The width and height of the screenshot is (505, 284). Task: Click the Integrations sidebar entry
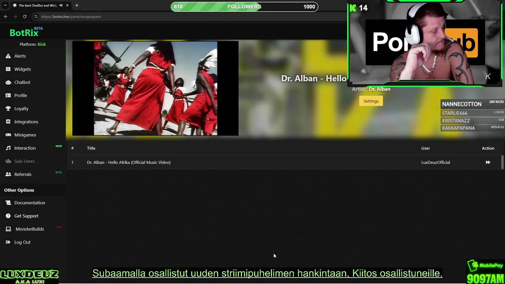tap(26, 122)
